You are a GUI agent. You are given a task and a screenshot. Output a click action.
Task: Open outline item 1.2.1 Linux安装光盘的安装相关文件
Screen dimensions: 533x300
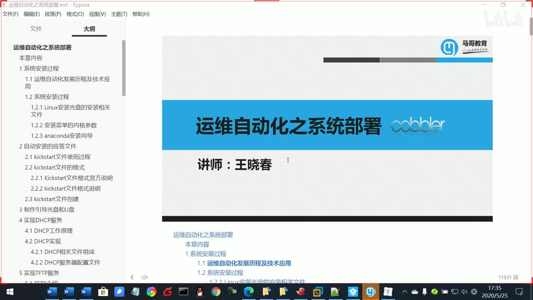pos(70,111)
